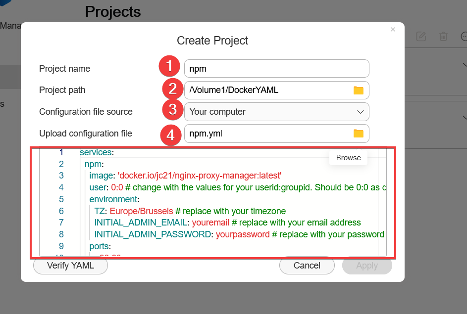Select the highlighted sidebar menu item

(10, 78)
